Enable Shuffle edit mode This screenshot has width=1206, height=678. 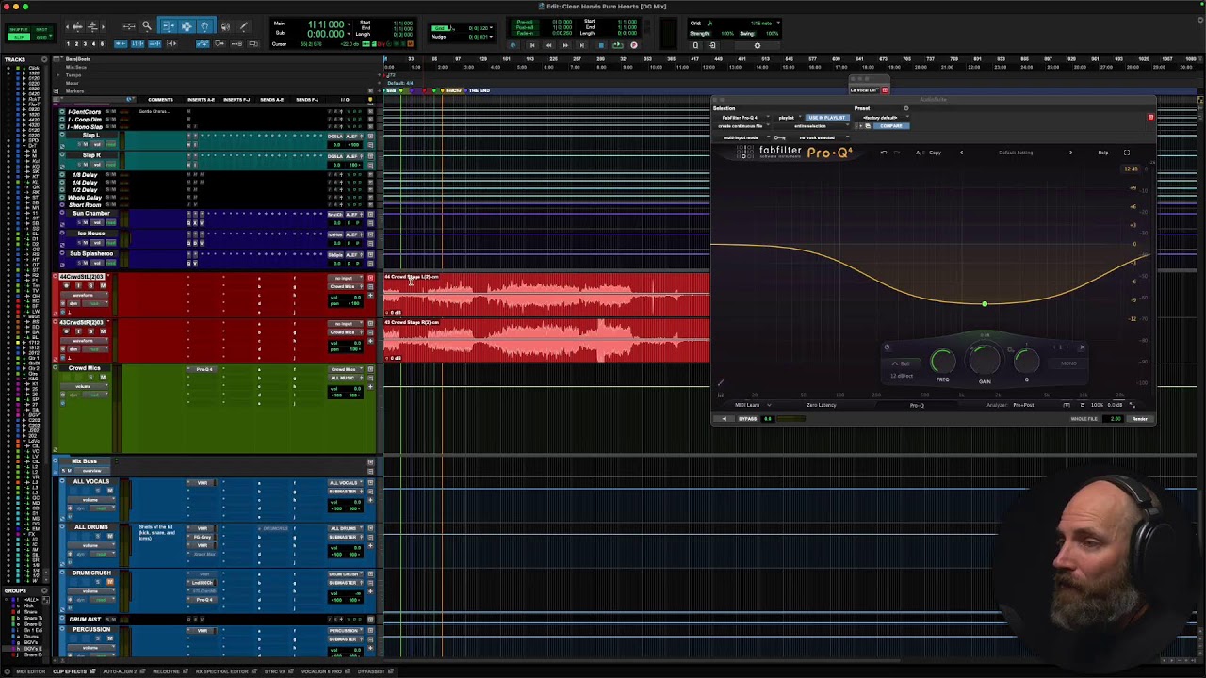pos(18,30)
